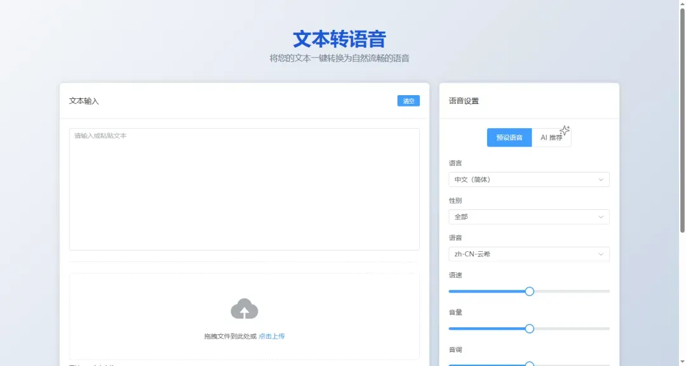This screenshot has height=366, width=686.
Task: Open the 语言 dropdown showing 中文（简体）
Action: (529, 180)
